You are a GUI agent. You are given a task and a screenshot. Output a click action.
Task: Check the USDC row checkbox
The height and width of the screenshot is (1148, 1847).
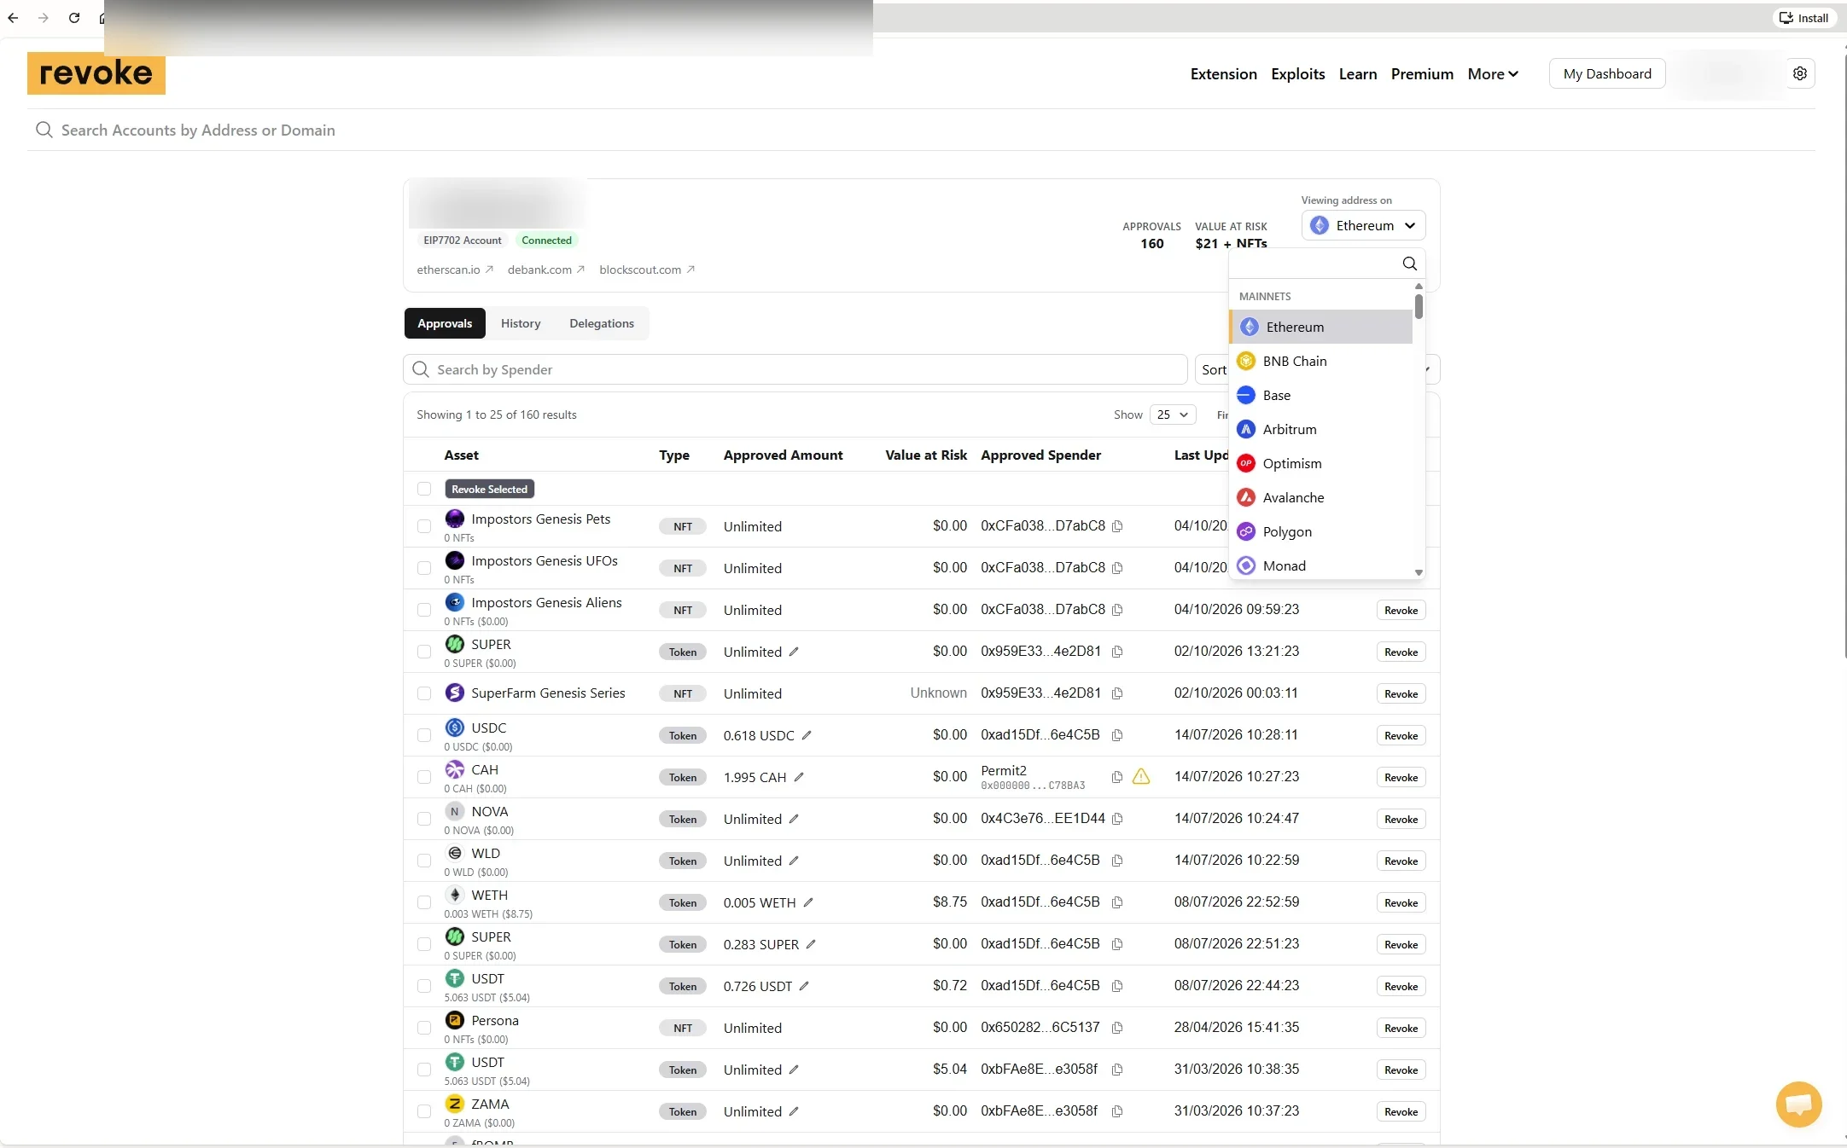coord(424,735)
